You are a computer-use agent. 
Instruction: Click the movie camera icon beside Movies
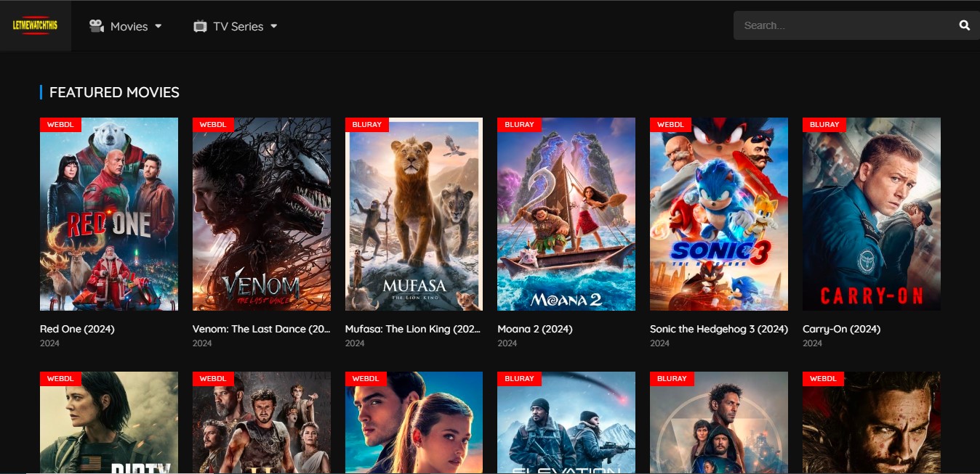[96, 26]
